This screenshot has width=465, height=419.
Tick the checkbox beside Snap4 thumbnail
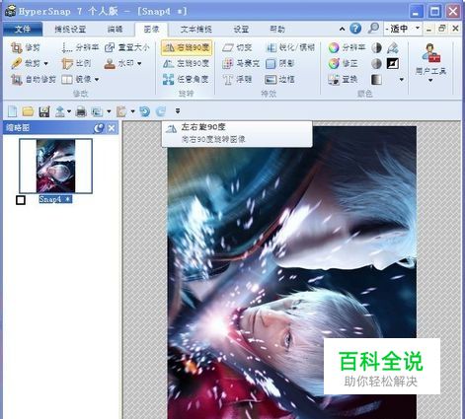coord(21,200)
